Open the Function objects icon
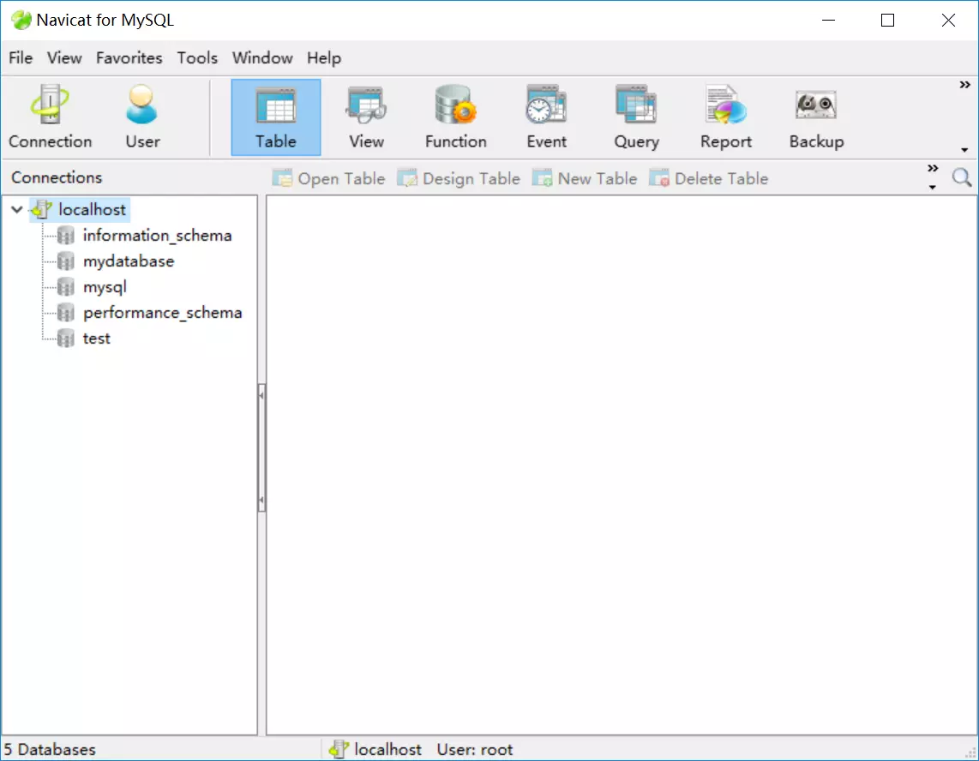This screenshot has width=979, height=761. [456, 117]
